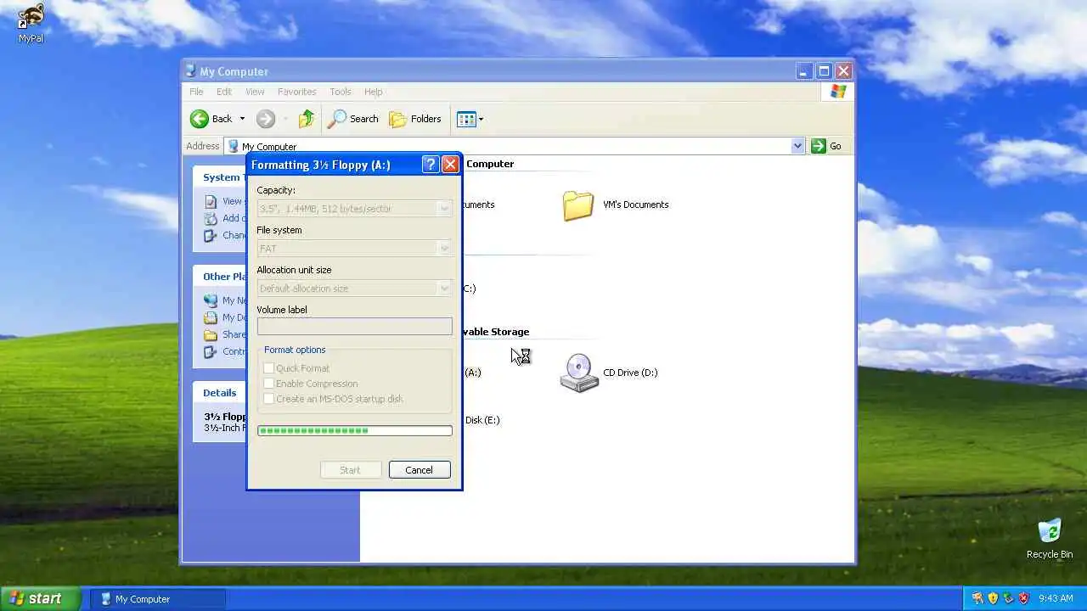This screenshot has height=611, width=1087.
Task: Open the Back button history arrow
Action: pos(242,119)
